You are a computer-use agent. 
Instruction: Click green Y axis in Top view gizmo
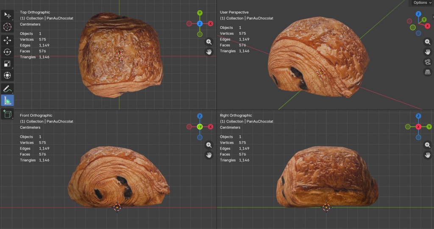tap(200, 13)
